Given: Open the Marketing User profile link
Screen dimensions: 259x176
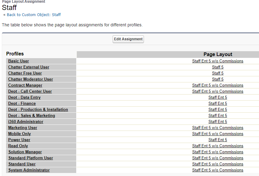Looking at the screenshot, I should point(23,128).
